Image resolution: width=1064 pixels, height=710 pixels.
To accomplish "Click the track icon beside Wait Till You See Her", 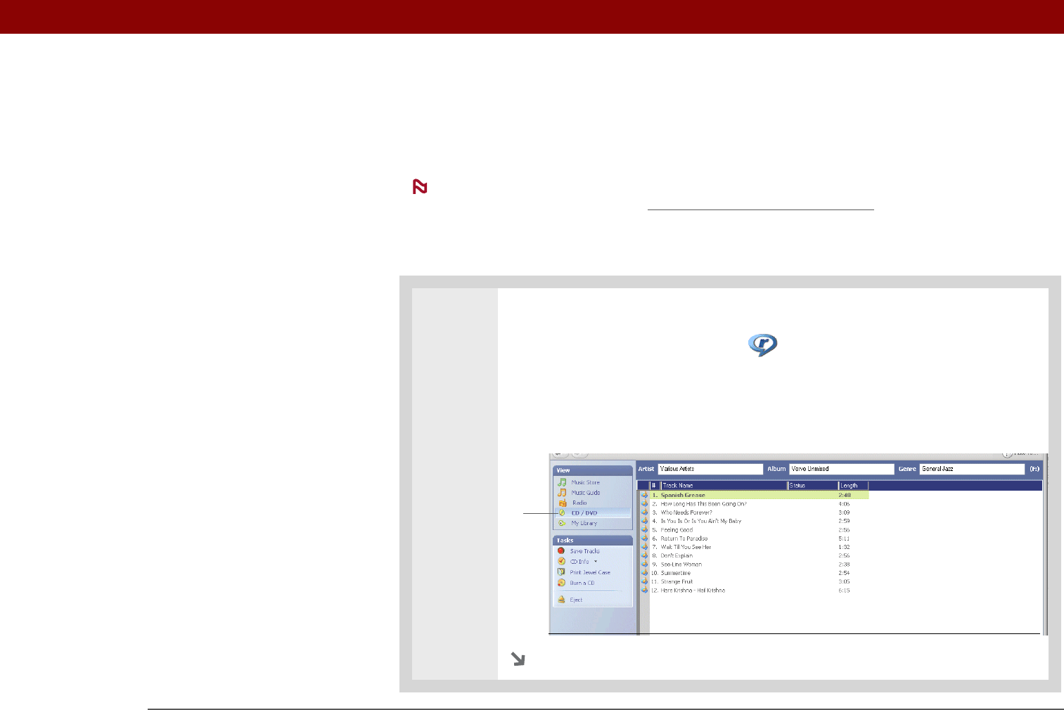I will (644, 547).
